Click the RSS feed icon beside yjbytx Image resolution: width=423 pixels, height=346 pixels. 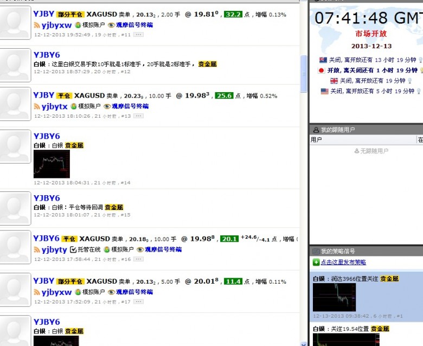[37, 107]
